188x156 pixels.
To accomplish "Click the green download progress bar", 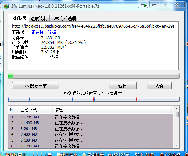I will tap(93, 76).
